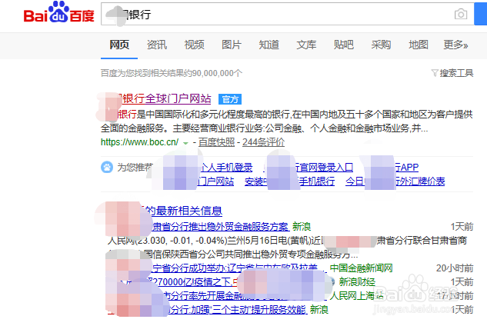
Task: Open the https://www.boc.cn/ URL
Action: (139, 142)
